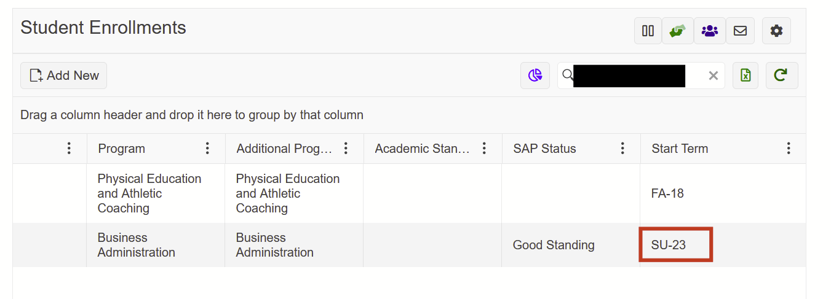Click the envelope email icon

(741, 31)
